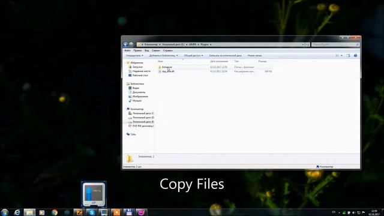The height and width of the screenshot is (216, 384).
Task: Click the blue Help icon
Action: tap(355, 56)
